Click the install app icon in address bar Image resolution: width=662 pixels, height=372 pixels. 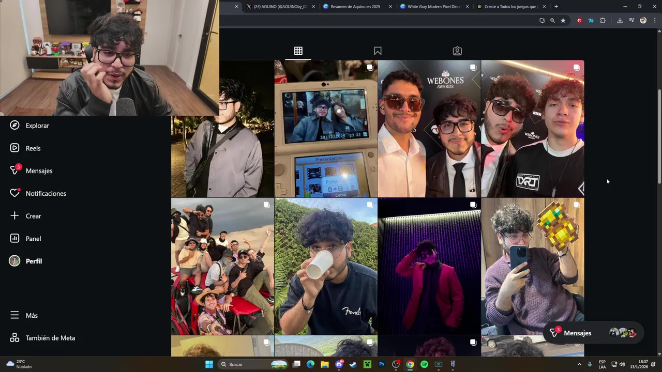[542, 21]
